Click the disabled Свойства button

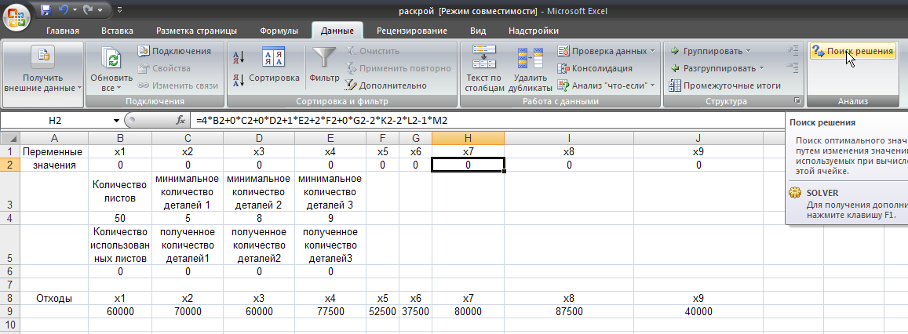click(164, 68)
